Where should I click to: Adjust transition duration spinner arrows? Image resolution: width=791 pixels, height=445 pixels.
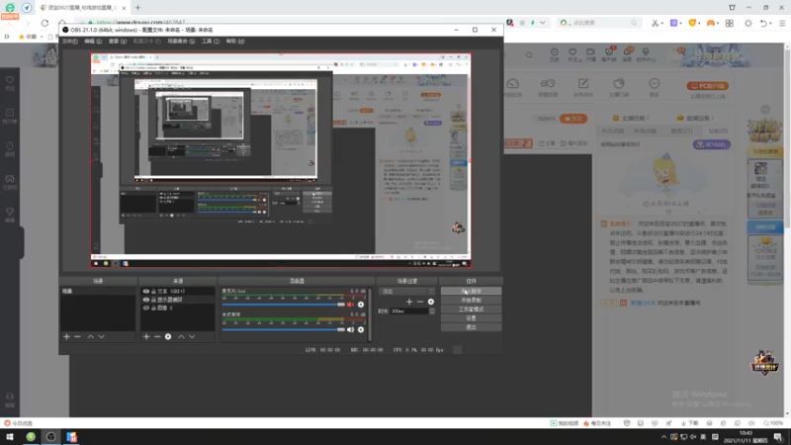coord(432,311)
